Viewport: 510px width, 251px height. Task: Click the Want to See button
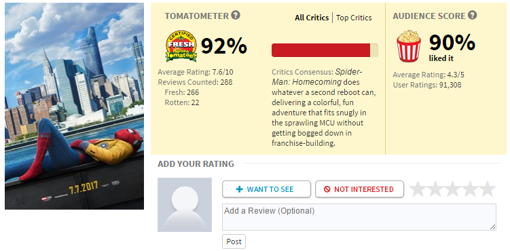click(x=266, y=189)
